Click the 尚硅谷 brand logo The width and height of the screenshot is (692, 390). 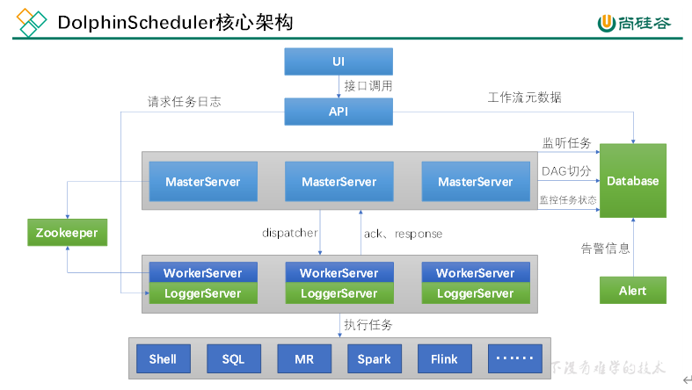pyautogui.click(x=633, y=23)
